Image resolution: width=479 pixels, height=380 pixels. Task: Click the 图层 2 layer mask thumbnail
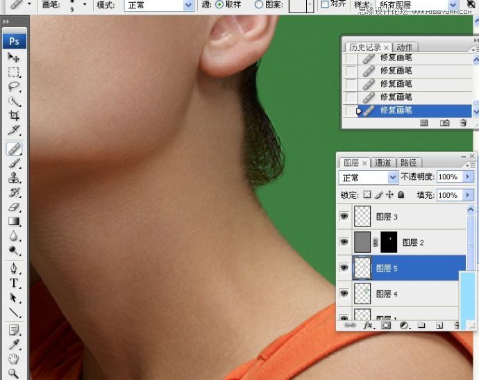point(389,242)
